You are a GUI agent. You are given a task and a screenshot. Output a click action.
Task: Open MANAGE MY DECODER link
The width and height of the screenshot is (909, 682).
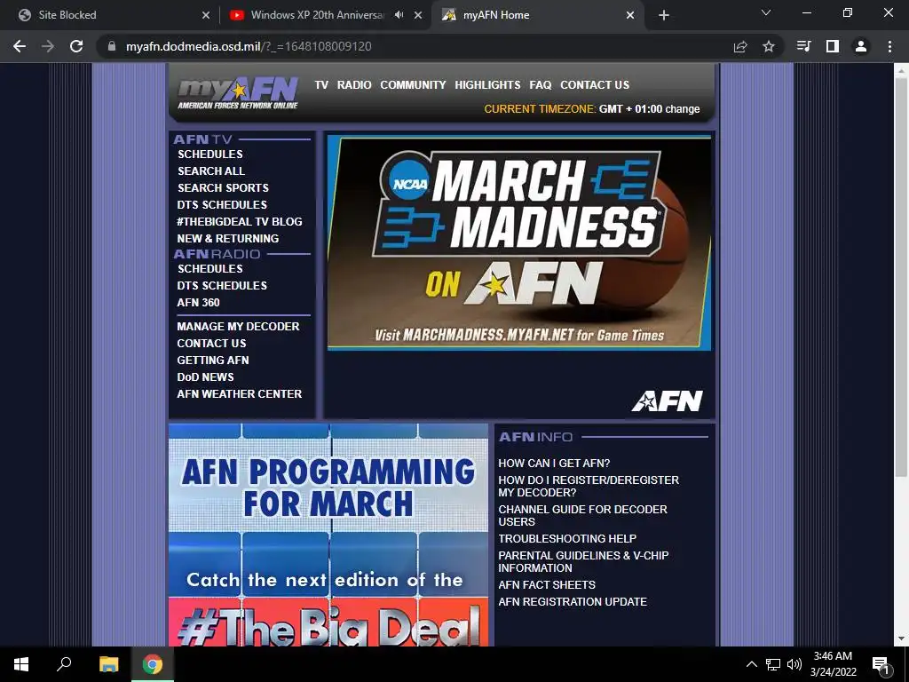[238, 327]
